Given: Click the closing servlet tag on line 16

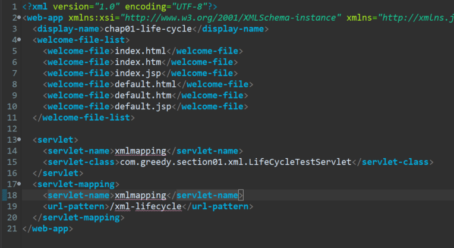Looking at the screenshot, I should pos(58,173).
